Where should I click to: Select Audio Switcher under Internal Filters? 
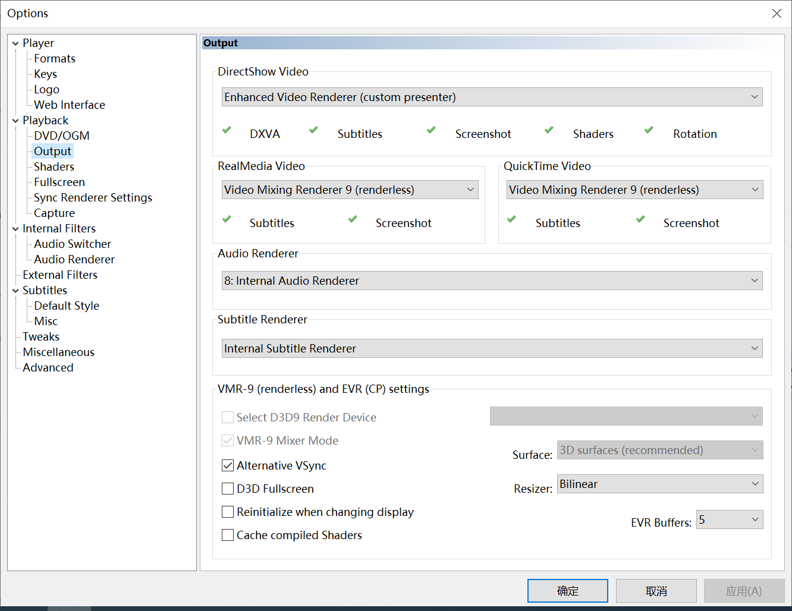[x=72, y=244]
